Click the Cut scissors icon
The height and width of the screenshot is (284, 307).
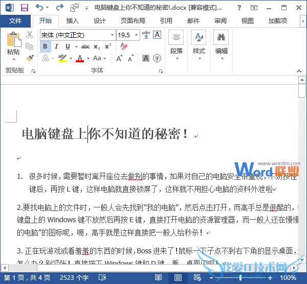point(30,35)
